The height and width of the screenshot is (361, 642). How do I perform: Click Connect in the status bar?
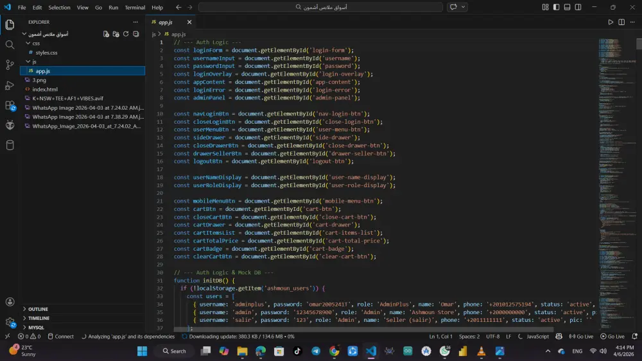pyautogui.click(x=60, y=337)
